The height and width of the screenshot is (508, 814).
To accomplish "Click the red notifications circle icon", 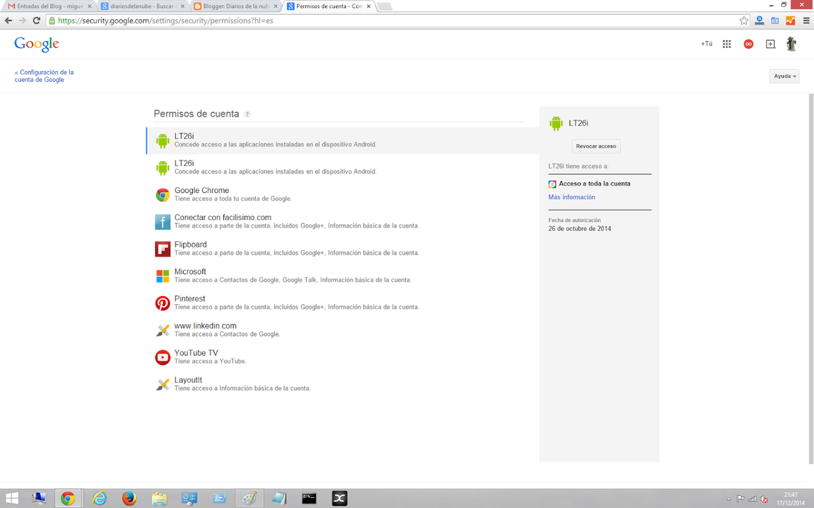I will (x=748, y=44).
